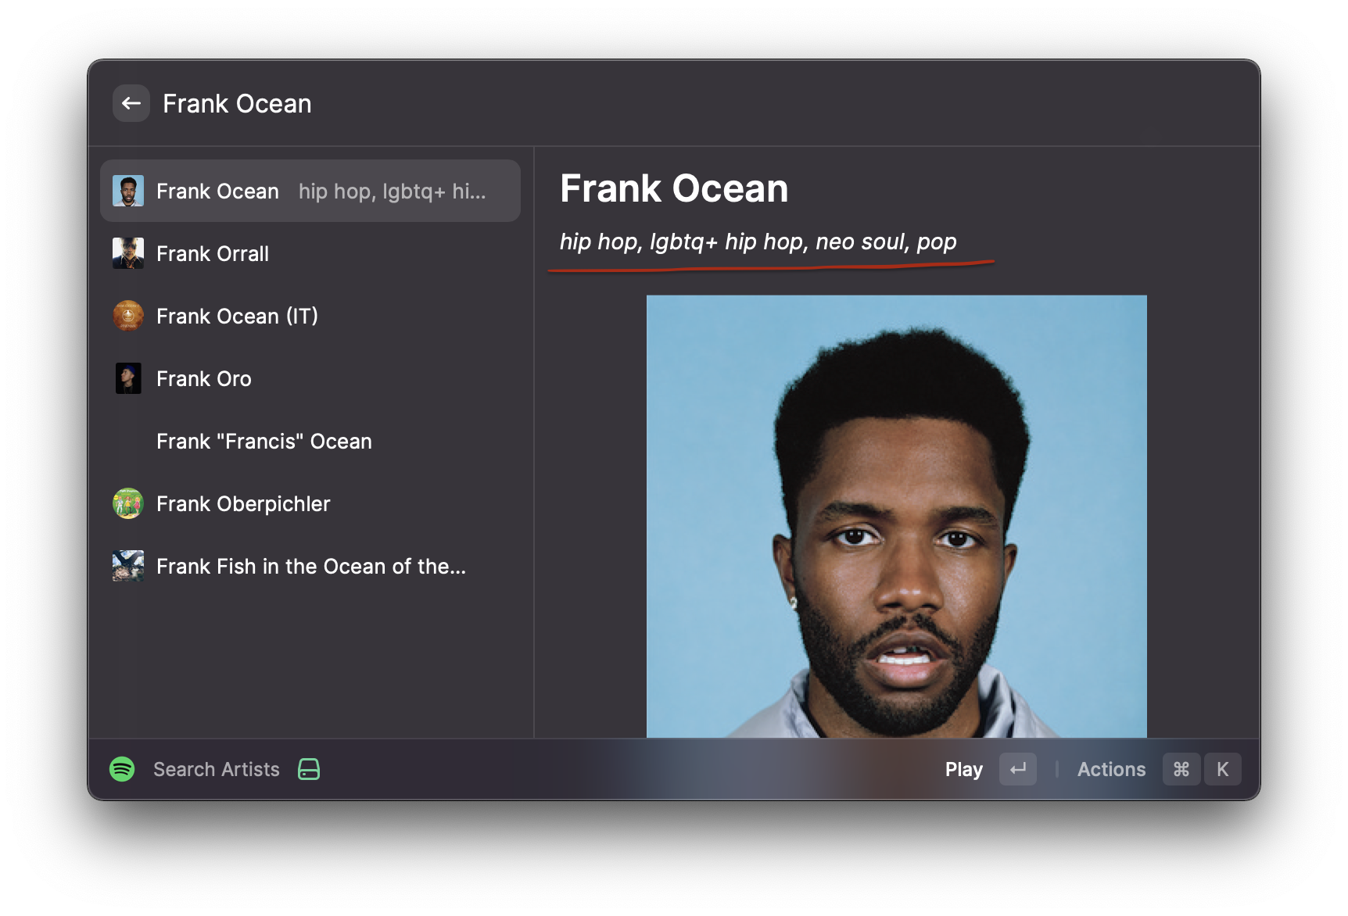This screenshot has height=916, width=1348.
Task: Click the Command key symbol
Action: [1181, 769]
